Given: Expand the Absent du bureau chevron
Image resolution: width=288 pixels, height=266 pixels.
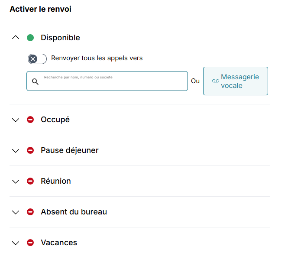Looking at the screenshot, I should [x=16, y=212].
